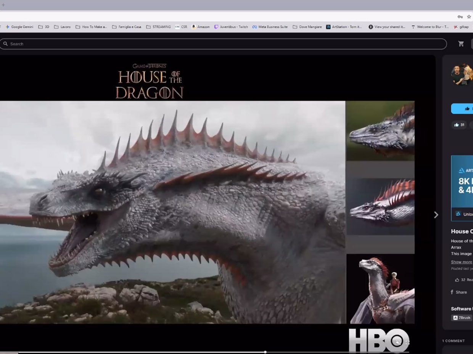Viewport: 473px width, 354px height.
Task: Click the search magnifier icon
Action: pyautogui.click(x=5, y=44)
